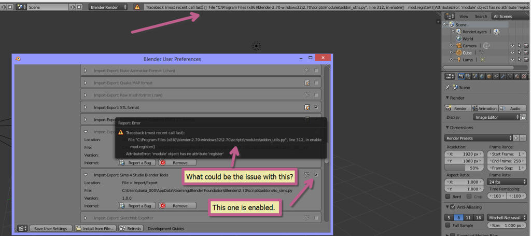
Task: Open the mesh data properties tab
Action: [x=510, y=77]
